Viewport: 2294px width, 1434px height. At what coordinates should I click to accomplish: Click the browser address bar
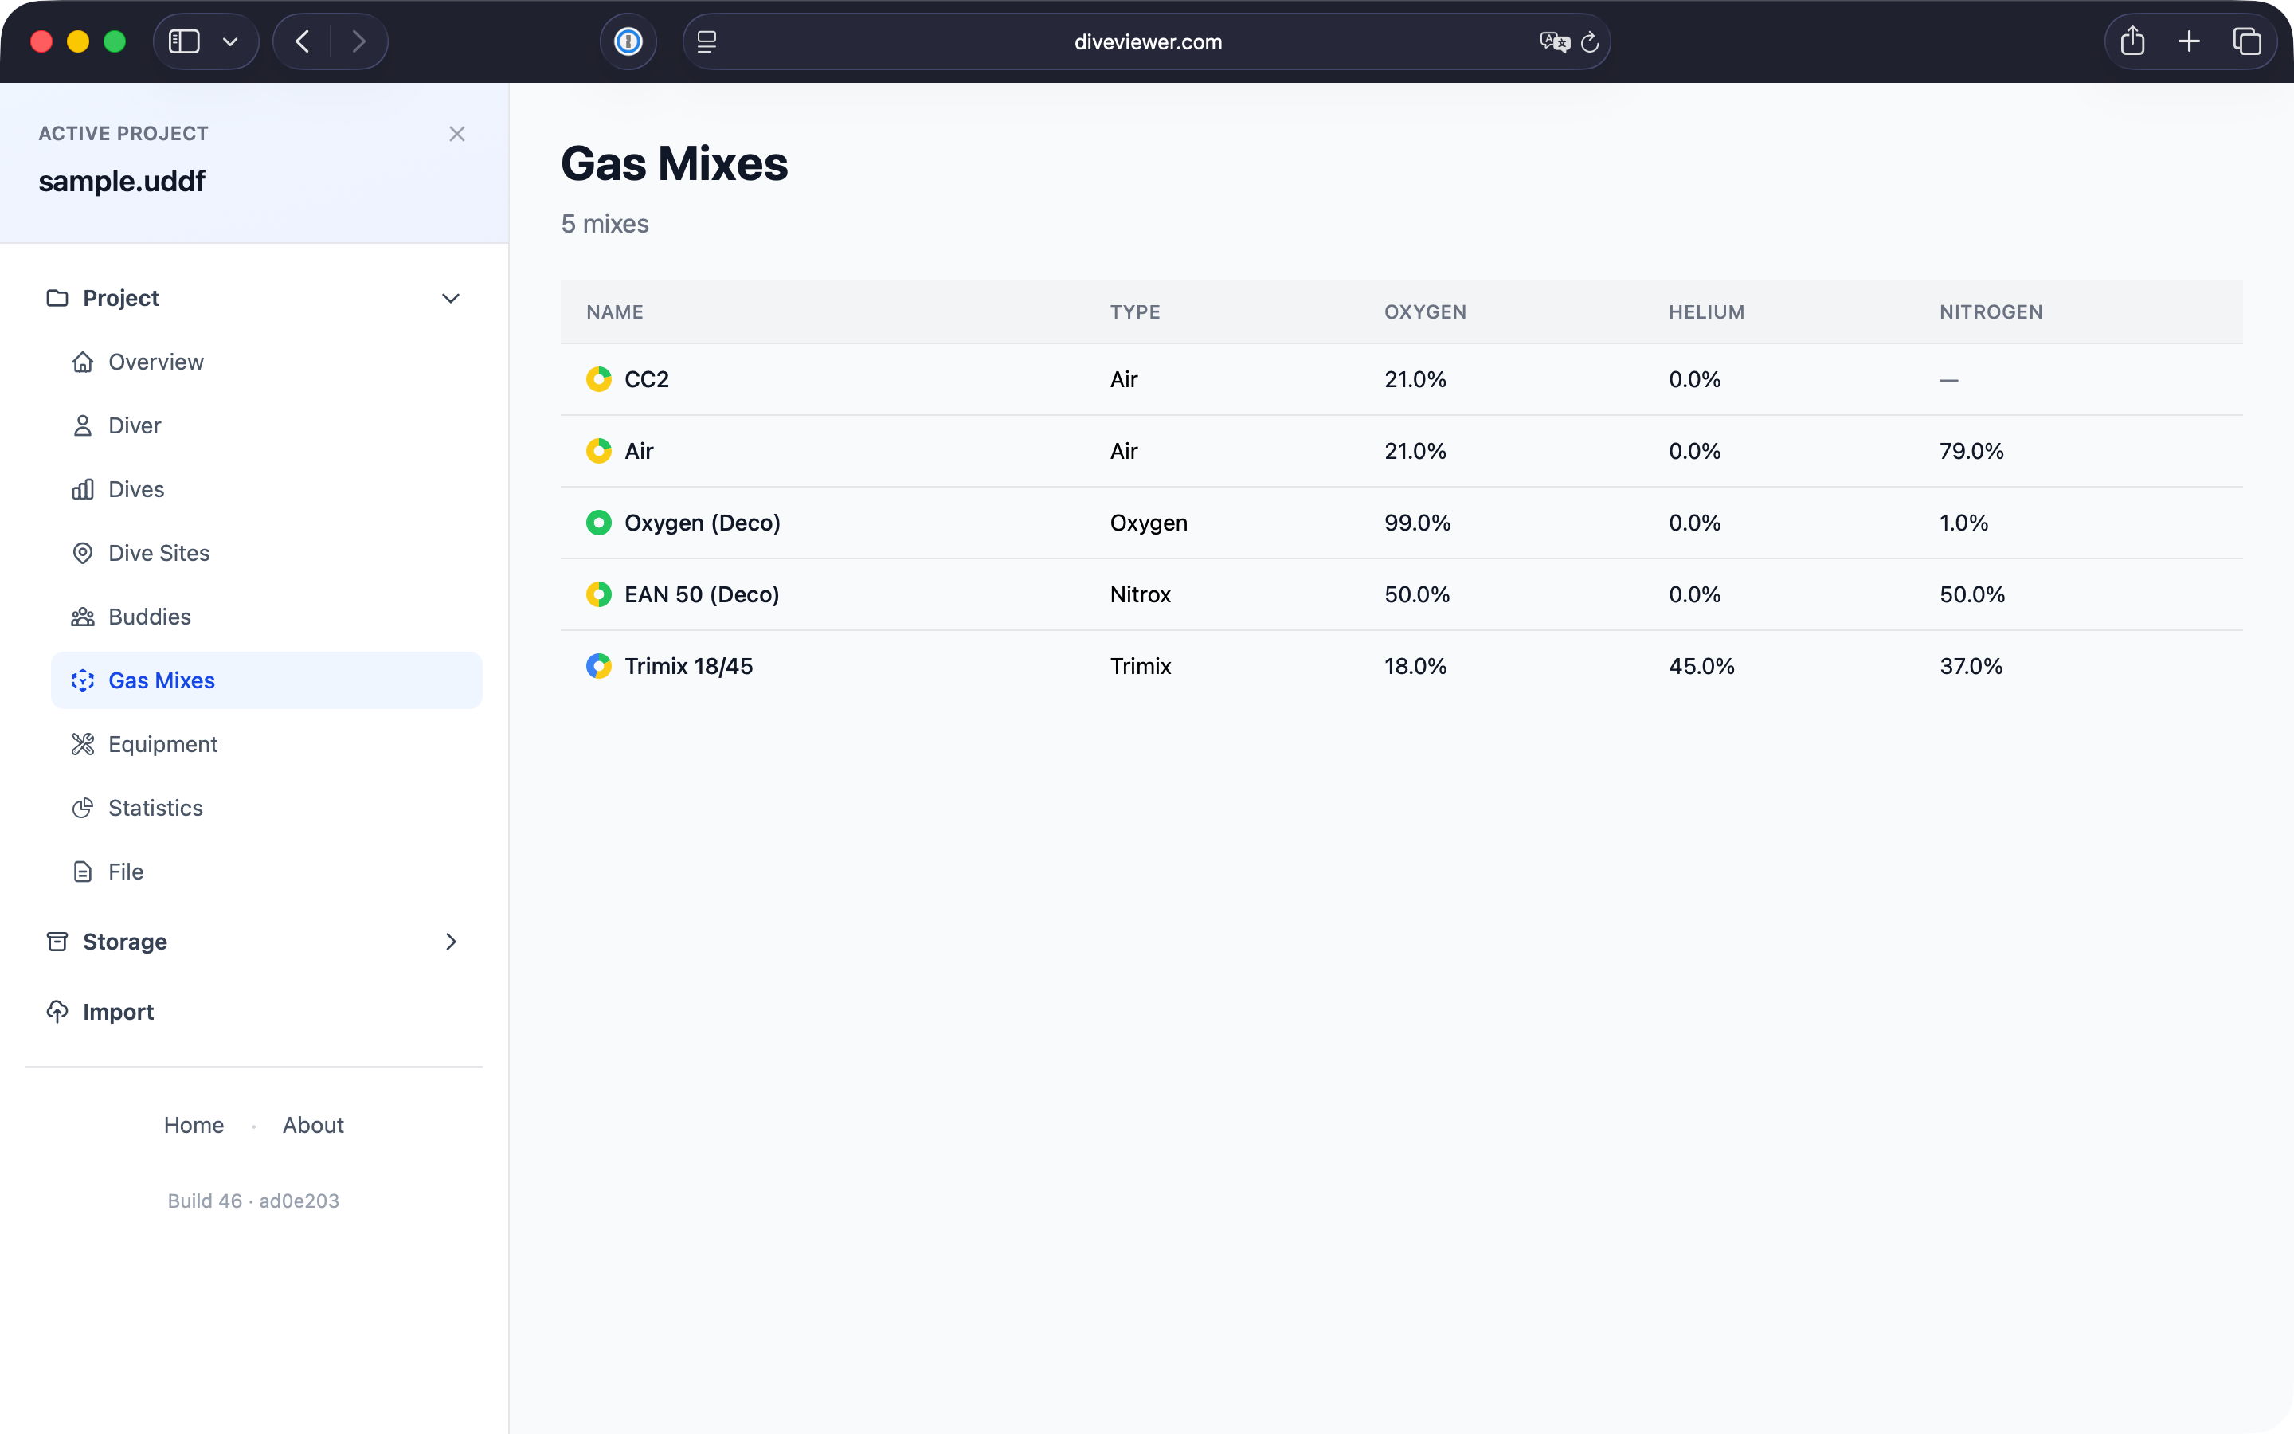1146,41
